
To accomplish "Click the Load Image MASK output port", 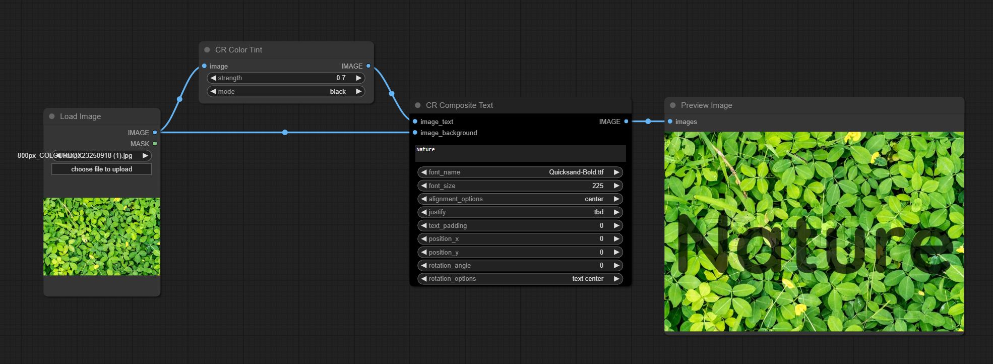I will coord(155,144).
